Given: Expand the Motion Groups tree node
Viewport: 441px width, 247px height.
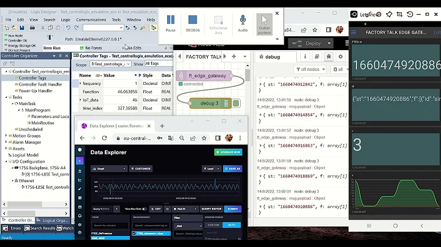Looking at the screenshot, I should (6, 136).
